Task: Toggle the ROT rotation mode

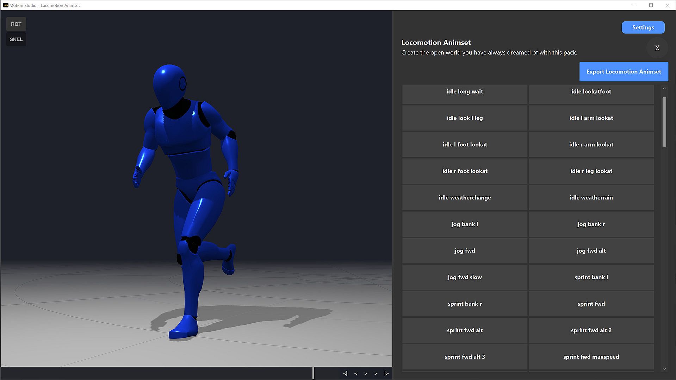Action: [16, 24]
